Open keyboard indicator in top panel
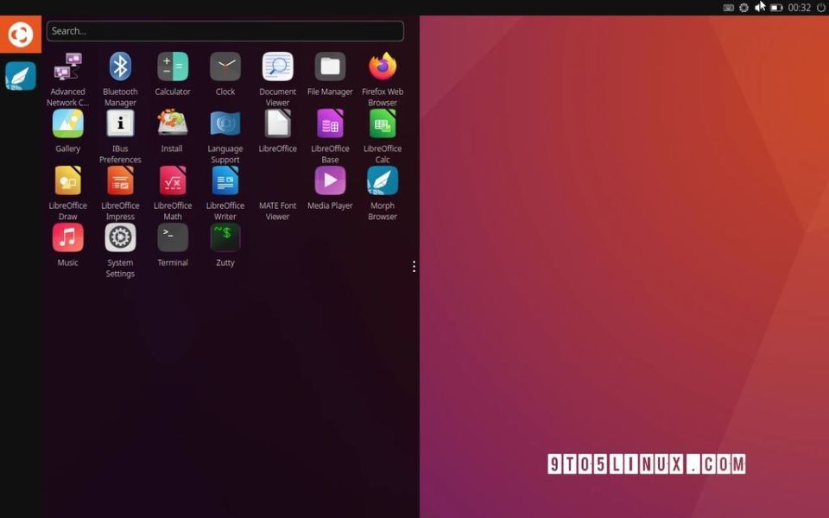 click(728, 8)
